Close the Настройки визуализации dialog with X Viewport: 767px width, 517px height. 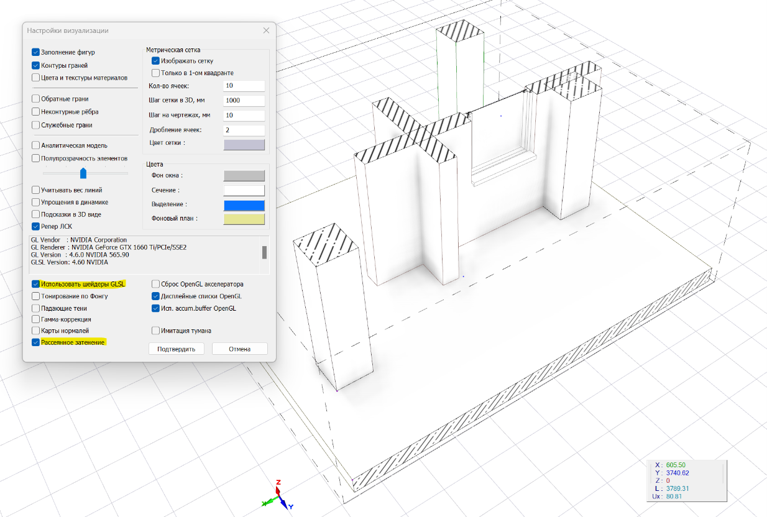click(266, 30)
